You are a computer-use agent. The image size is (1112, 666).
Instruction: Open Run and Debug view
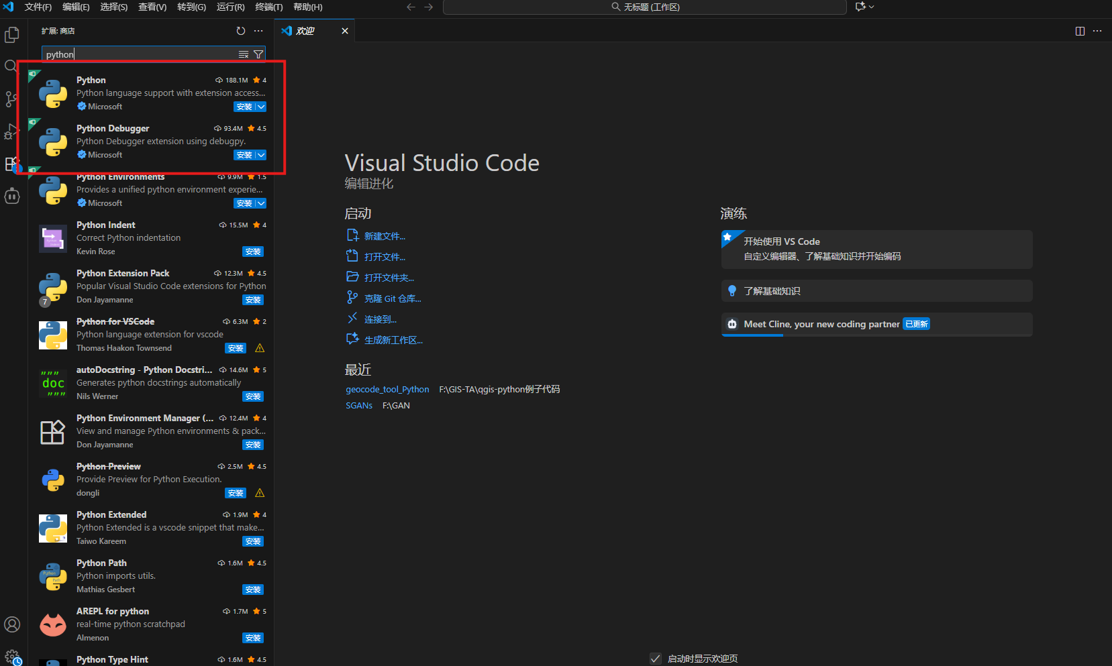[11, 131]
